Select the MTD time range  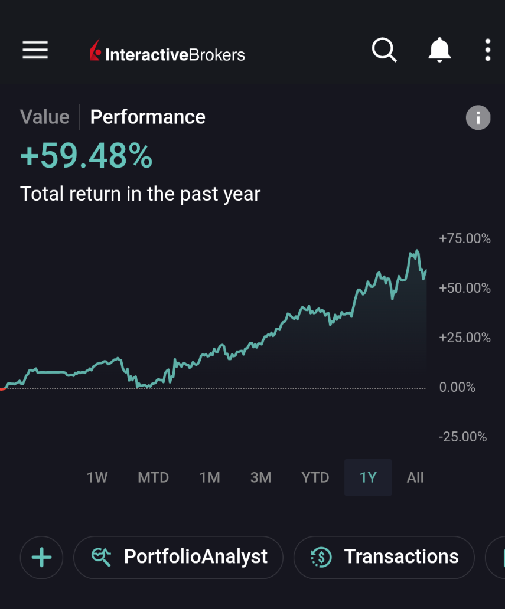coord(153,477)
